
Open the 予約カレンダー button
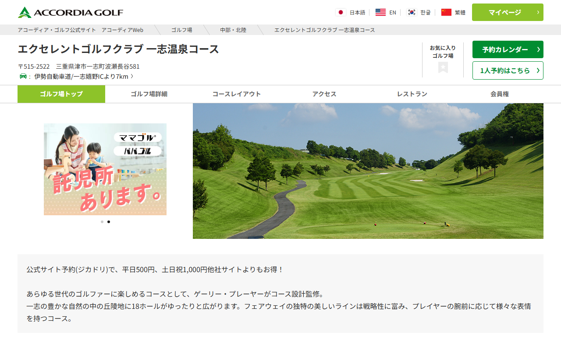(508, 49)
